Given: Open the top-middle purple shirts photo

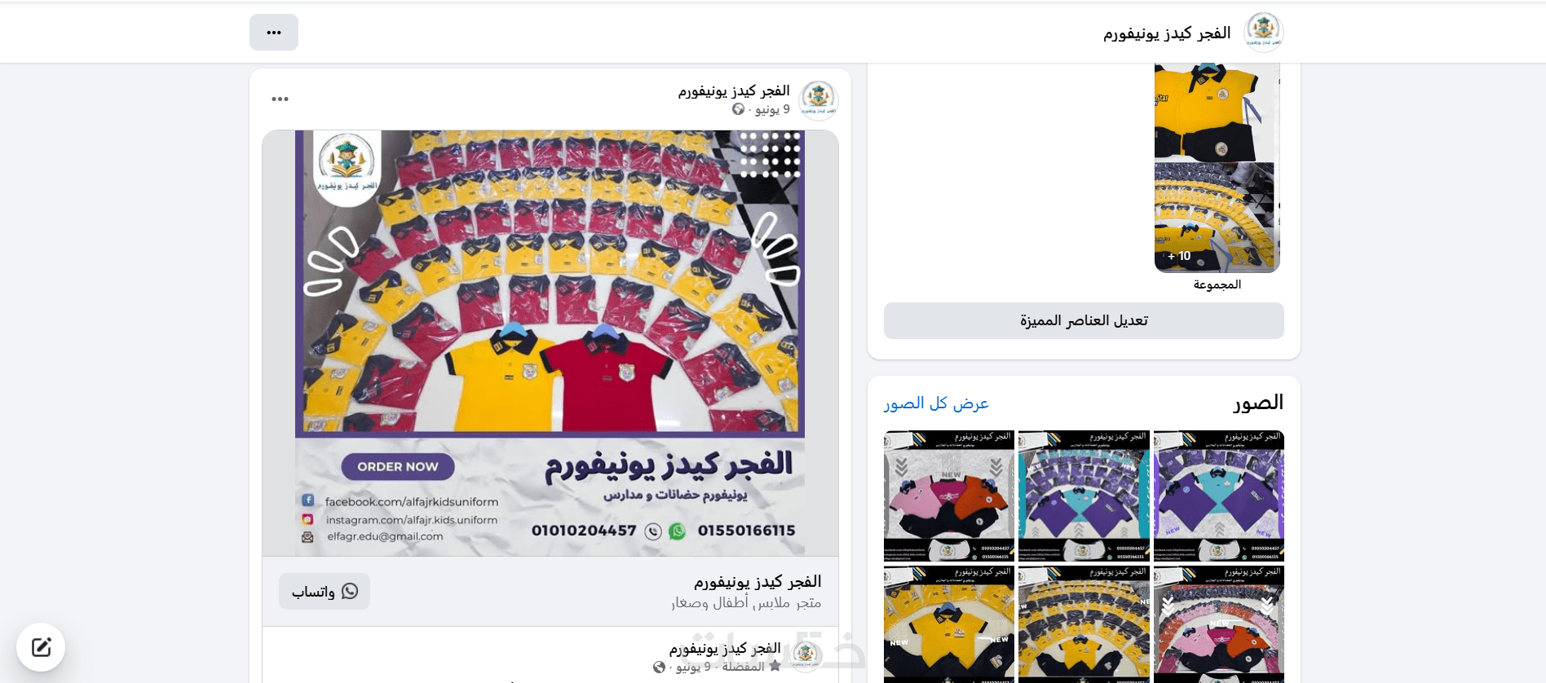Looking at the screenshot, I should [x=1084, y=496].
